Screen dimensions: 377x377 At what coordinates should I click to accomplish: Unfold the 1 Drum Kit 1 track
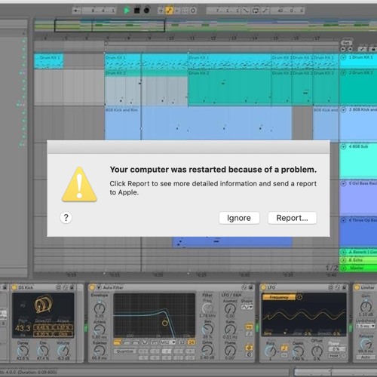tap(343, 57)
